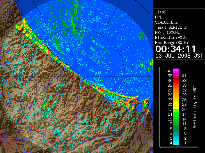Viewport: 205px width, 153px height.
Task: Select the 'Task: SEAICE_B' line
Action: 171,27
